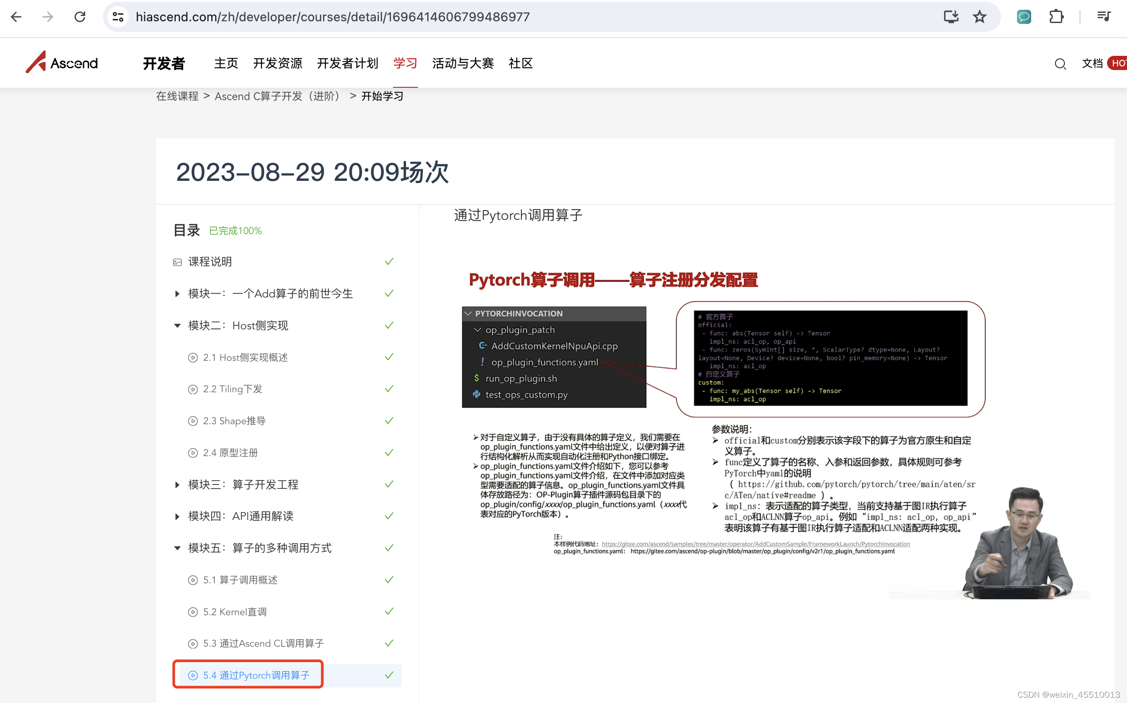
Task: Bookmark this page with star icon
Action: [x=979, y=17]
